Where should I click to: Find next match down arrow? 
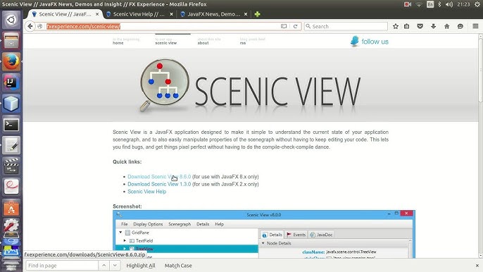[x=115, y=266]
